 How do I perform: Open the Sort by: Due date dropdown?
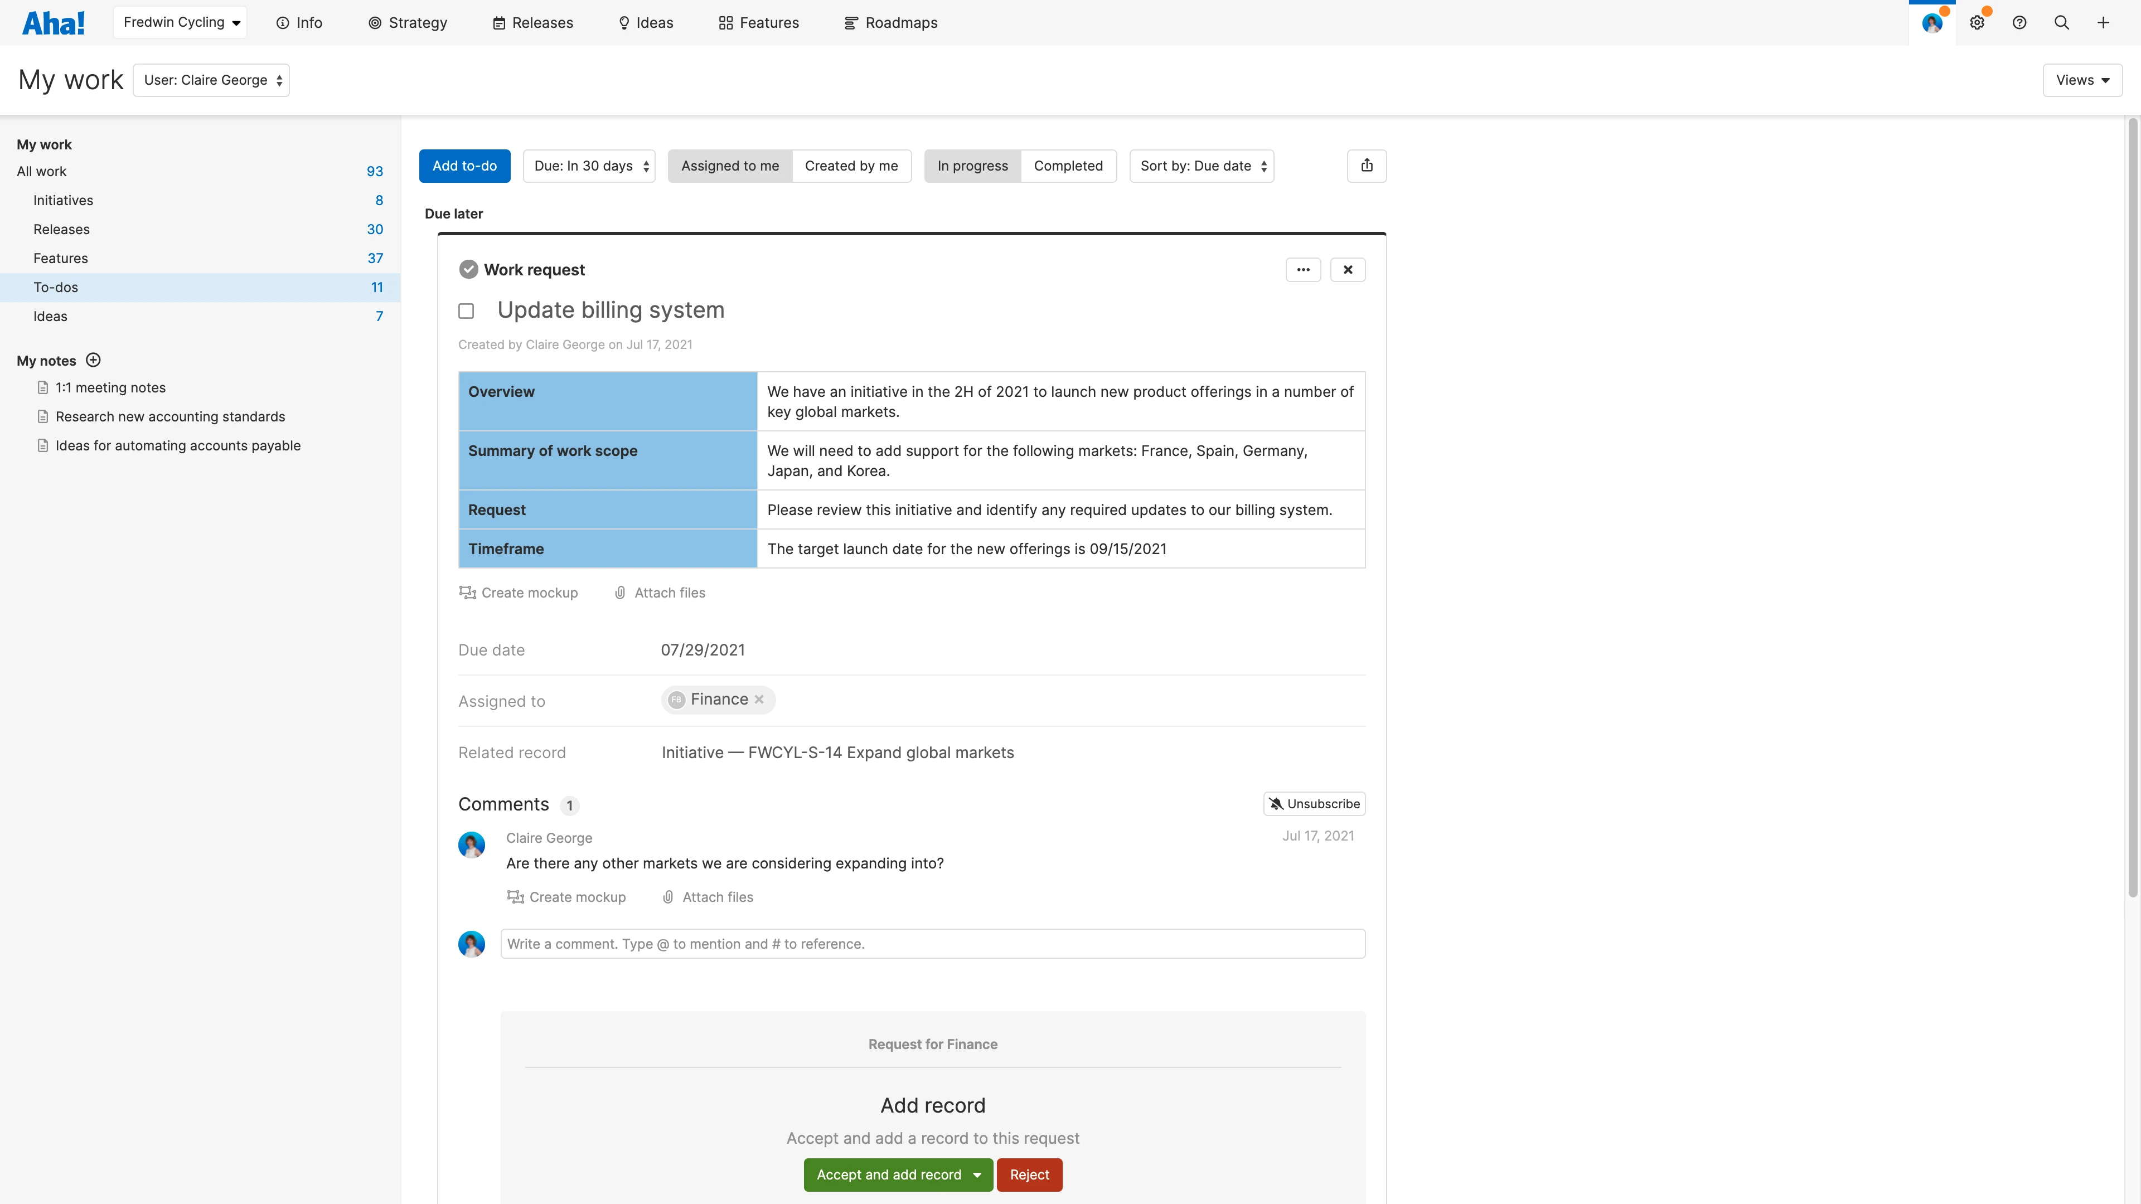point(1201,166)
